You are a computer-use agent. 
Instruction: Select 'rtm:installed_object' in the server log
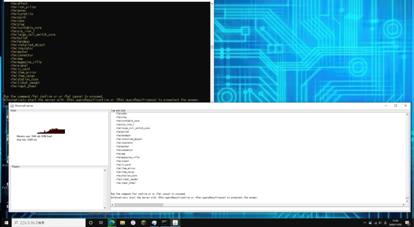[x=129, y=139]
